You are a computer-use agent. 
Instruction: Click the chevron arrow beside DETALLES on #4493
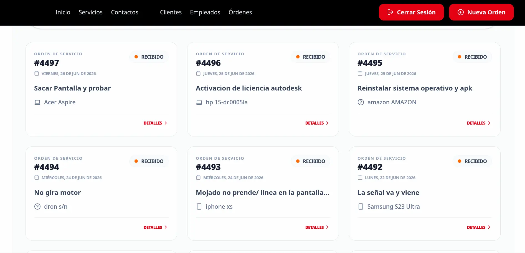pos(327,227)
